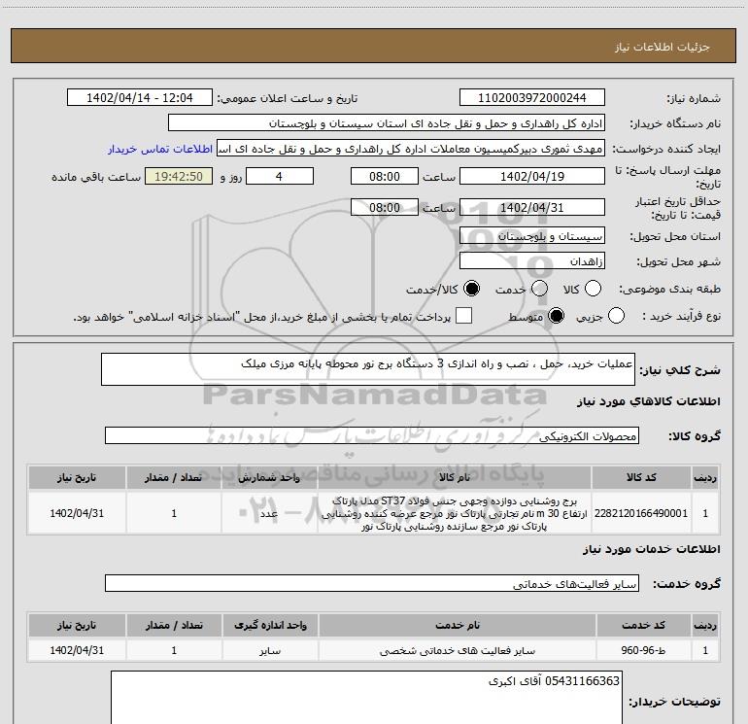Click the نام کالا column header
This screenshot has height=724, width=748.
[455, 477]
